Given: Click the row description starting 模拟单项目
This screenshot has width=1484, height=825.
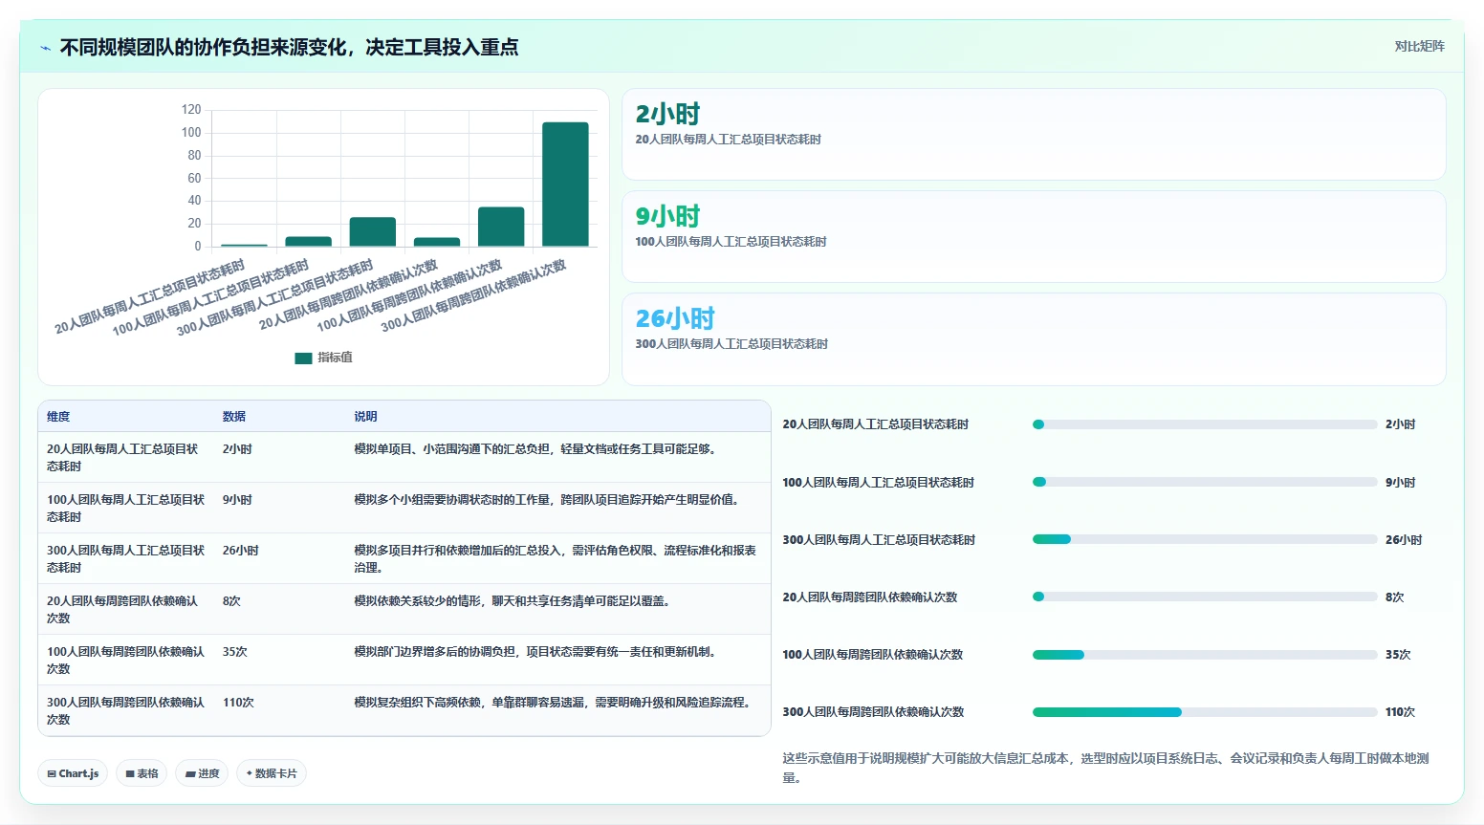Looking at the screenshot, I should (x=536, y=449).
